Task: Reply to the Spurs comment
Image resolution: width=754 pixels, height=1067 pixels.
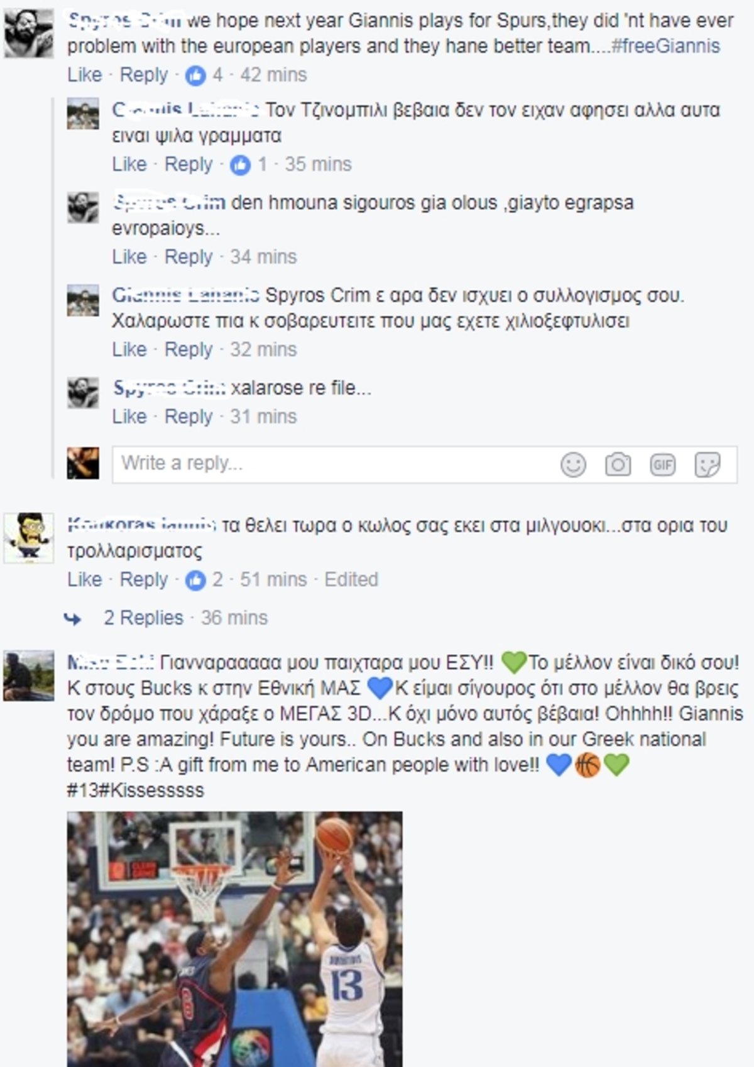Action: [x=143, y=75]
